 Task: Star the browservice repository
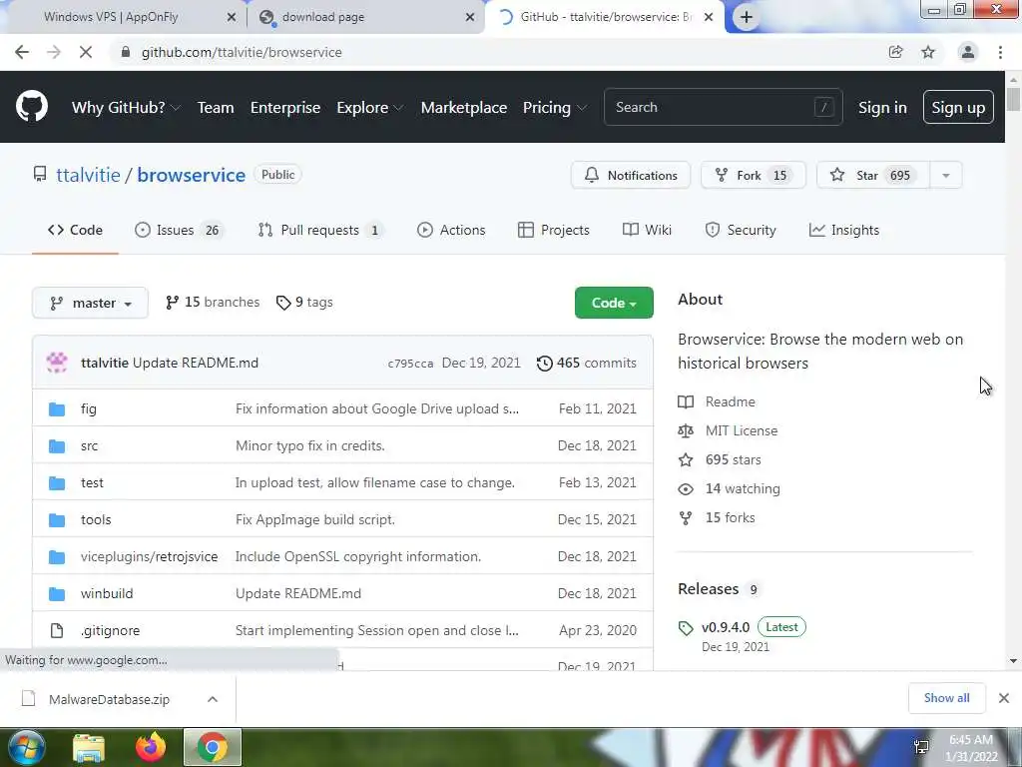872,175
